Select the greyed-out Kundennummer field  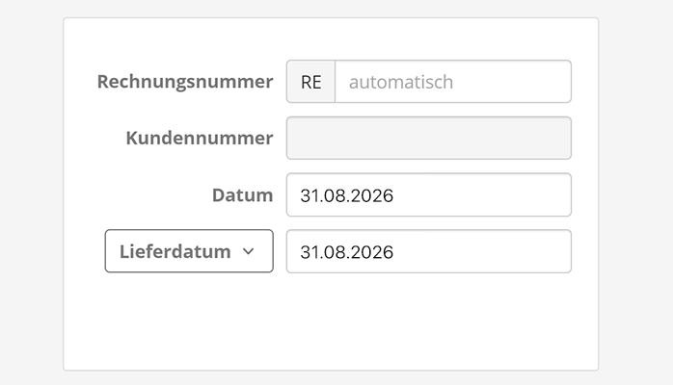coord(428,138)
